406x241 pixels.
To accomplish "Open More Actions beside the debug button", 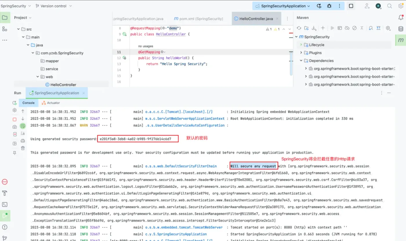I will [340, 6].
